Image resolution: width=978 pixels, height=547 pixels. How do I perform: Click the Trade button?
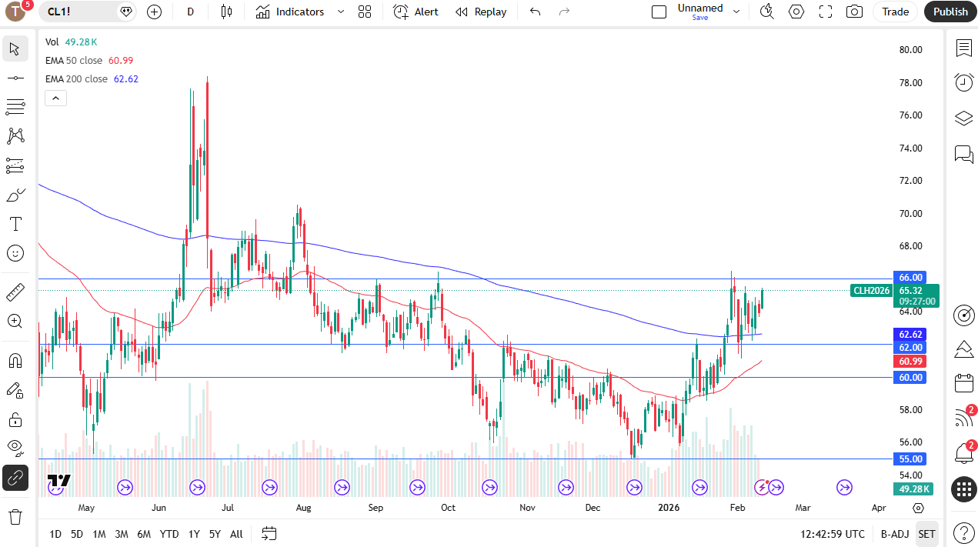[x=895, y=12]
